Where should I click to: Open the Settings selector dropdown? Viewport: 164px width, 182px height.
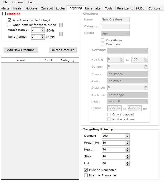[x=128, y=51]
